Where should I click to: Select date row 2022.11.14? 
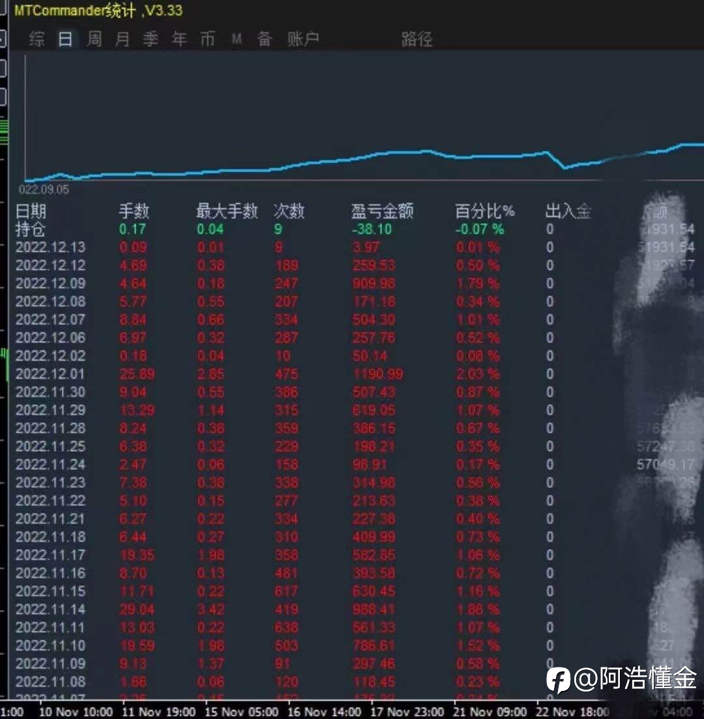point(50,609)
